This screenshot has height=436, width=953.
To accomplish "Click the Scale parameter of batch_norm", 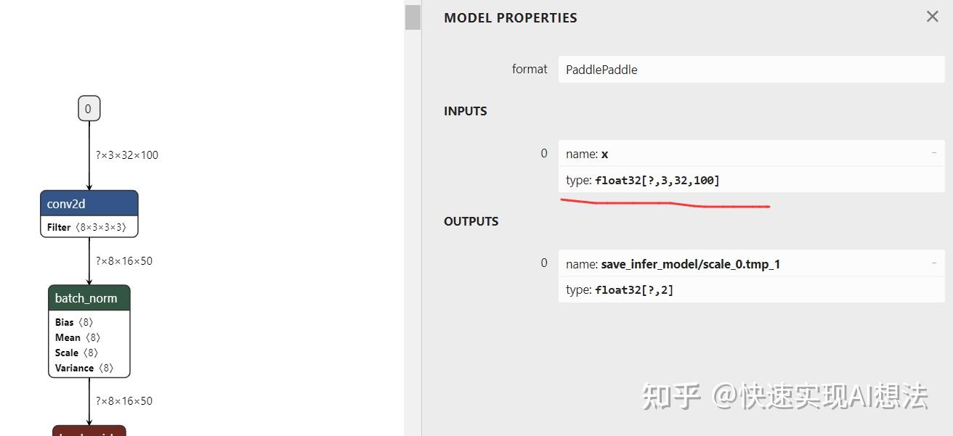I will pyautogui.click(x=76, y=353).
